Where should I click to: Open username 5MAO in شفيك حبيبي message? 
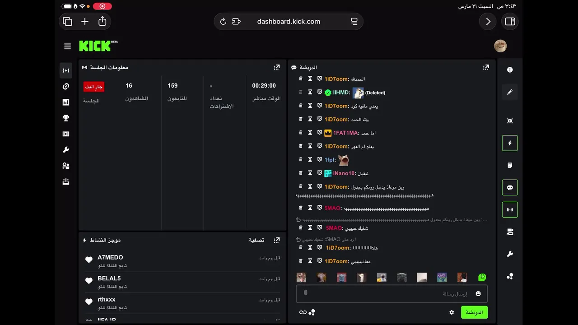(x=334, y=228)
